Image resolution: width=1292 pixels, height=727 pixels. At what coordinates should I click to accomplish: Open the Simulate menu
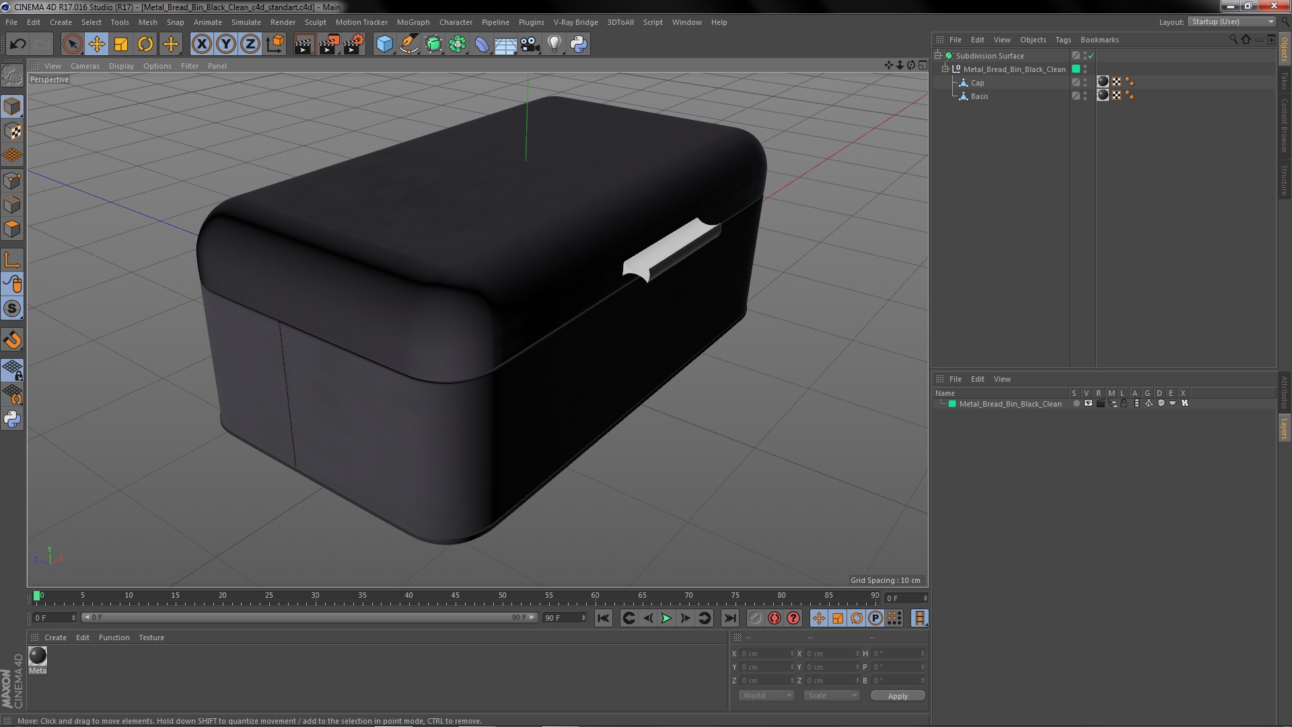point(246,22)
